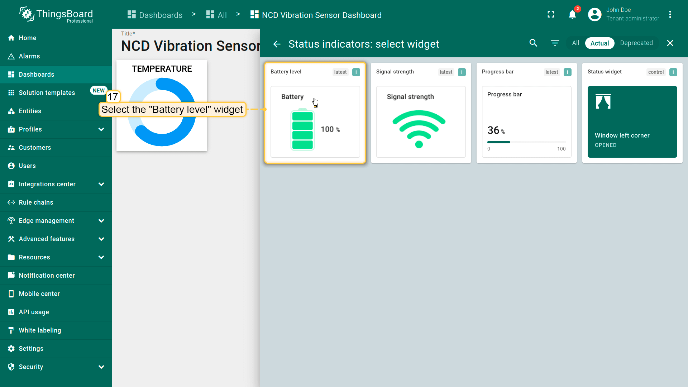Click info icon on Battery level card
Image resolution: width=688 pixels, height=387 pixels.
pos(356,72)
